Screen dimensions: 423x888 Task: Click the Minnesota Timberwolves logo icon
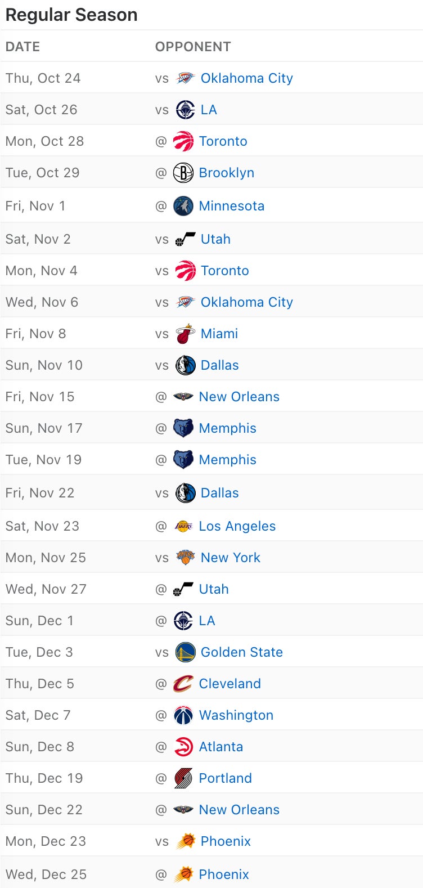[x=183, y=206]
